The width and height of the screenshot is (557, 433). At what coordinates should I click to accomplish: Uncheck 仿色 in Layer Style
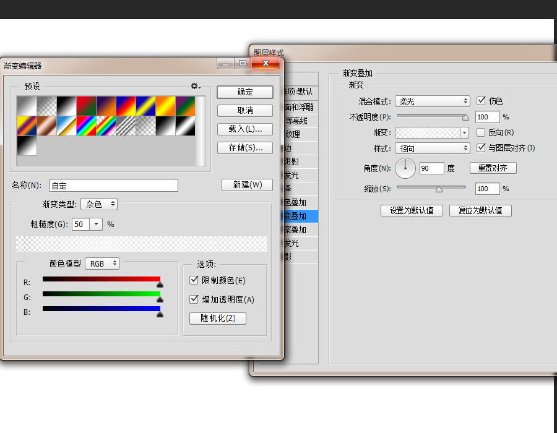pyautogui.click(x=481, y=101)
